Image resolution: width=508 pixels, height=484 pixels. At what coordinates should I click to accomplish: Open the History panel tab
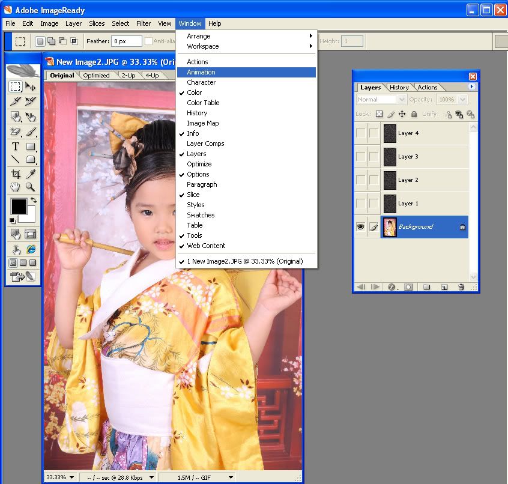click(399, 88)
